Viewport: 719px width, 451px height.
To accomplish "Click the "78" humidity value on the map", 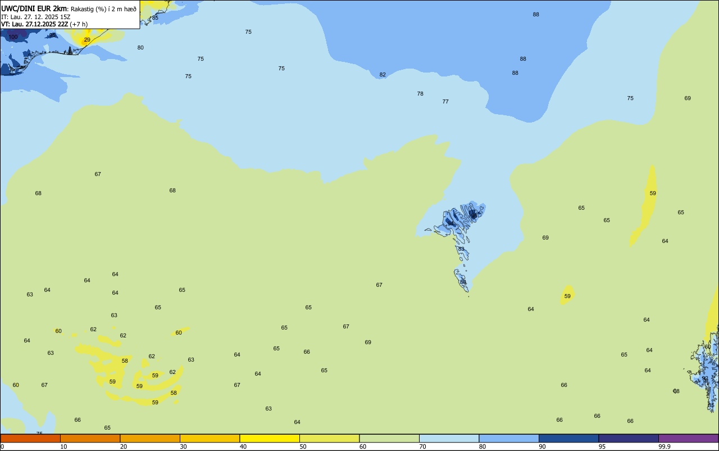I will tap(420, 94).
